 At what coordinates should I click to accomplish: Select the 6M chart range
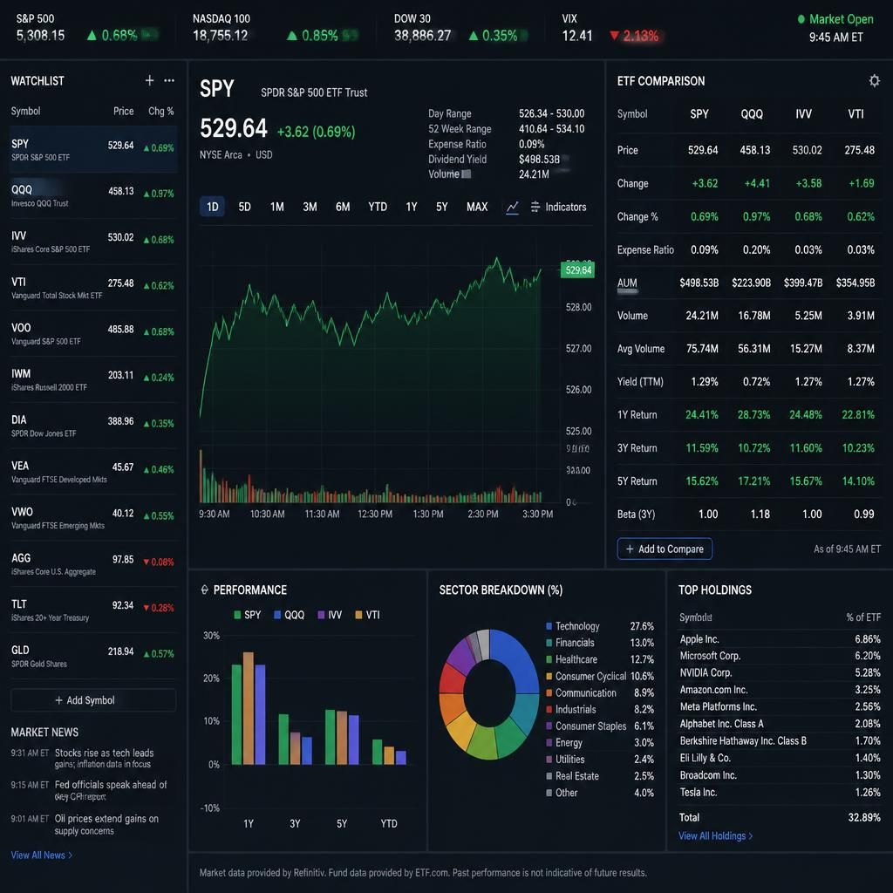343,207
